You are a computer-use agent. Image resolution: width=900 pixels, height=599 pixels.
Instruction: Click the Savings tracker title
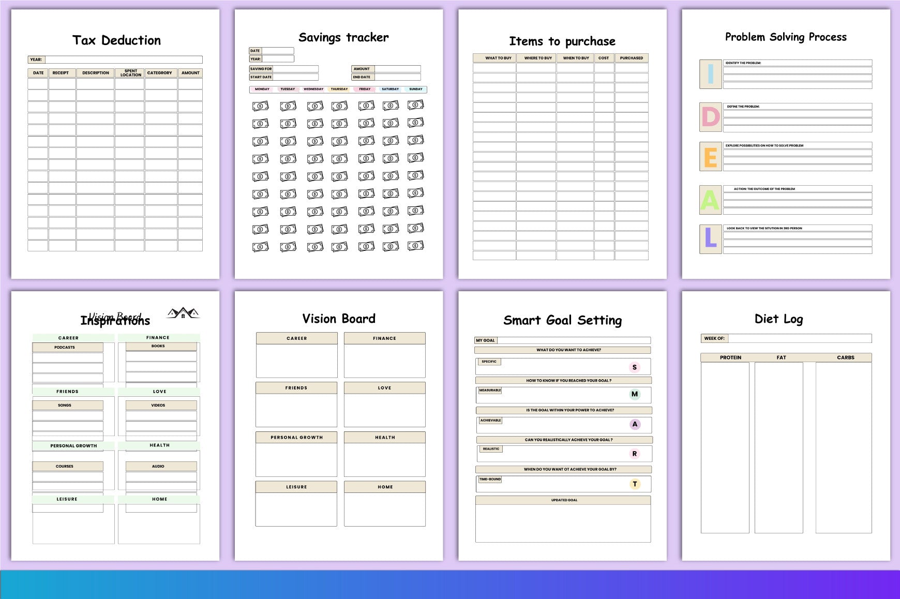(x=343, y=37)
